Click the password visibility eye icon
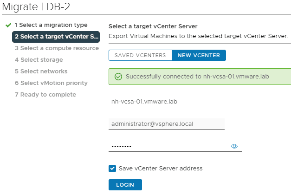The width and height of the screenshot is (291, 195). pos(234,146)
